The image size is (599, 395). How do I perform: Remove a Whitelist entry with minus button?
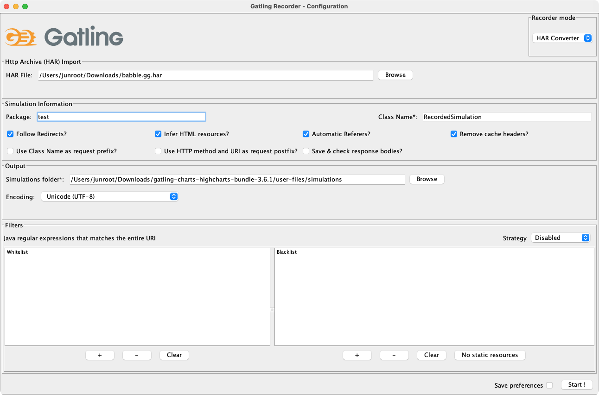pyautogui.click(x=137, y=355)
